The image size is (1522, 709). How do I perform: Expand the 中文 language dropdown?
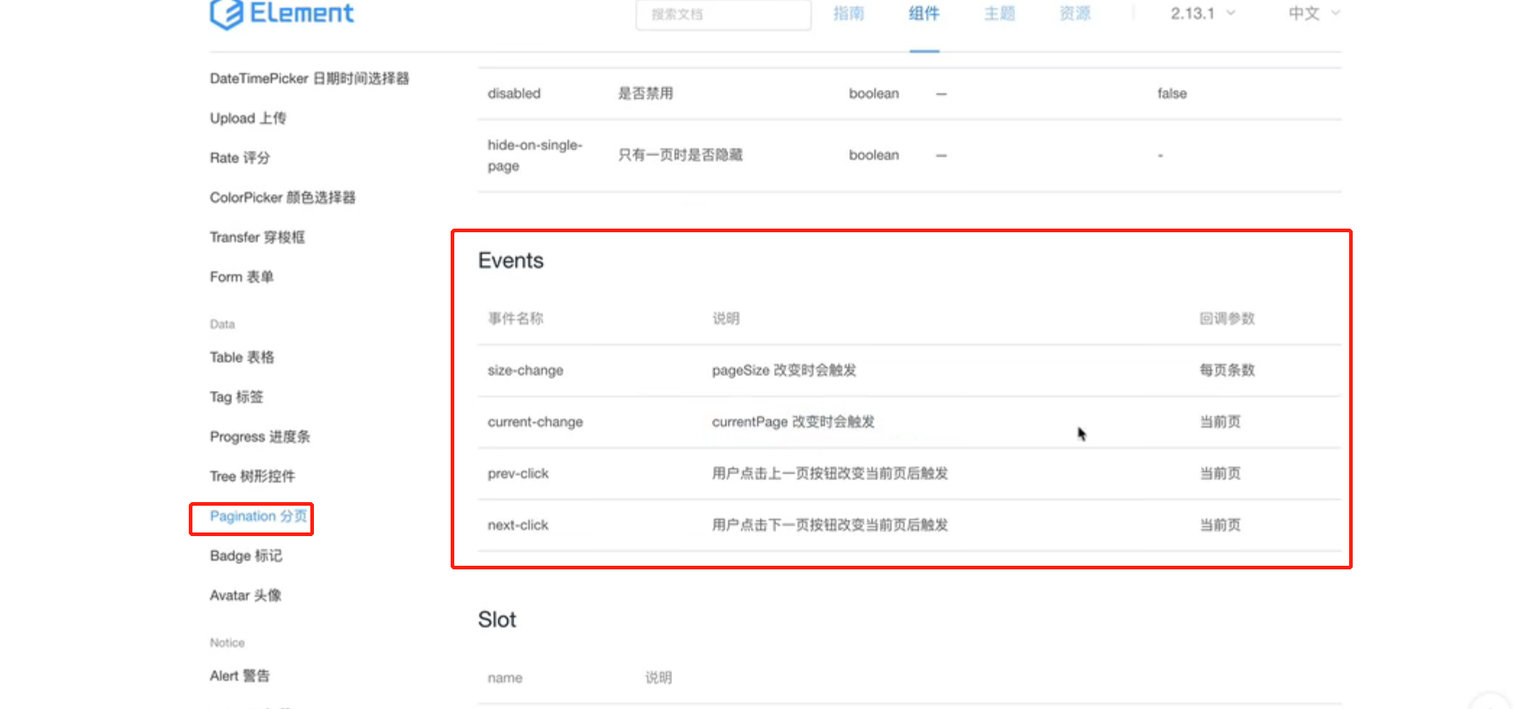[x=1314, y=14]
